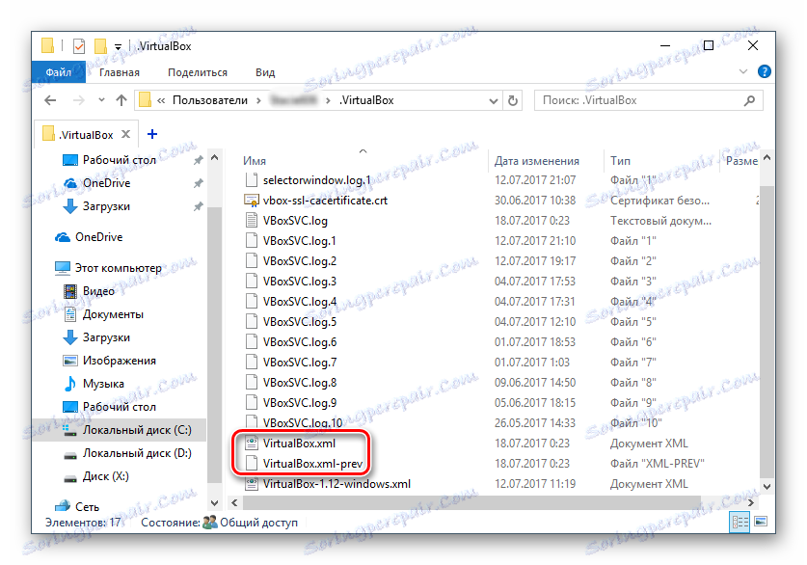This screenshot has width=807, height=565.
Task: Close the .VirtualBox folder tab
Action: point(125,134)
